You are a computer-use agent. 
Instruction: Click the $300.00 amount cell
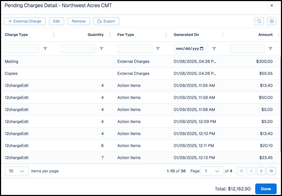(264, 62)
